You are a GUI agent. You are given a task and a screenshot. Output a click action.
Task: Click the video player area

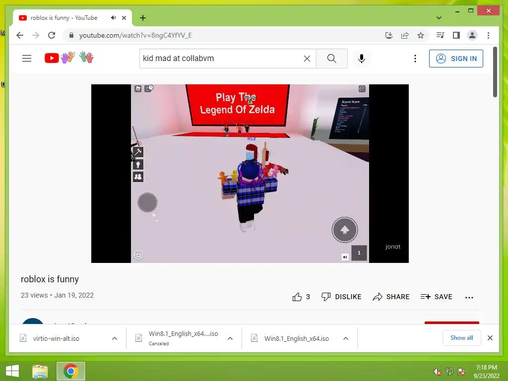[x=250, y=174]
